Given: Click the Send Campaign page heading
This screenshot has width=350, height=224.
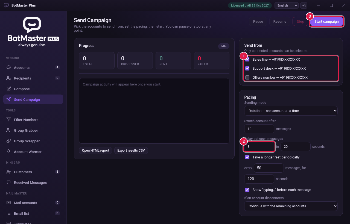Looking at the screenshot, I should (93, 20).
